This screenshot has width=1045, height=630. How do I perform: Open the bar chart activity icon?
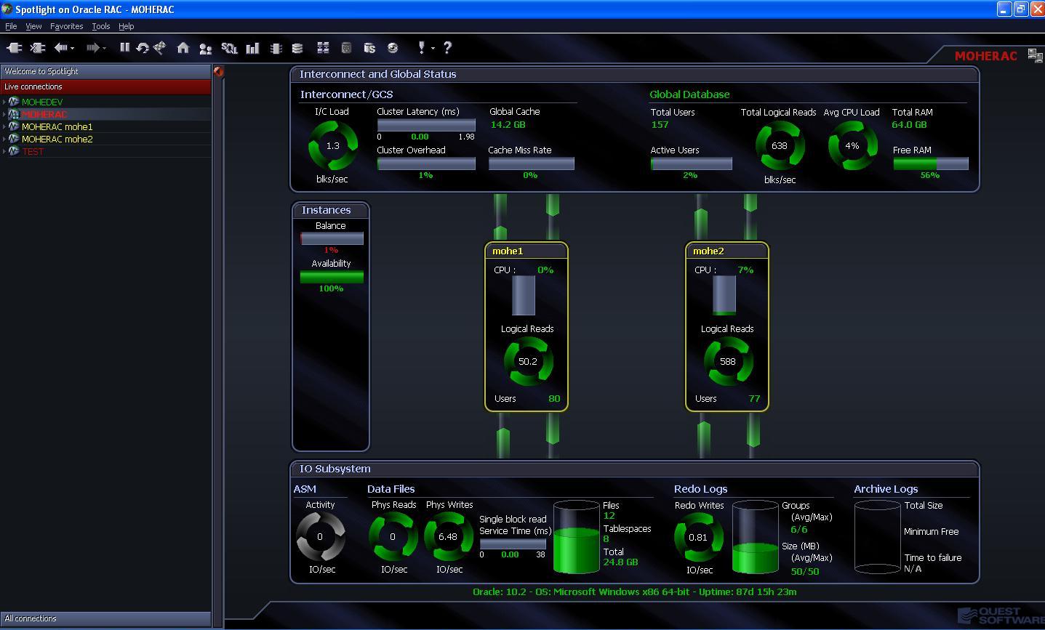point(252,48)
